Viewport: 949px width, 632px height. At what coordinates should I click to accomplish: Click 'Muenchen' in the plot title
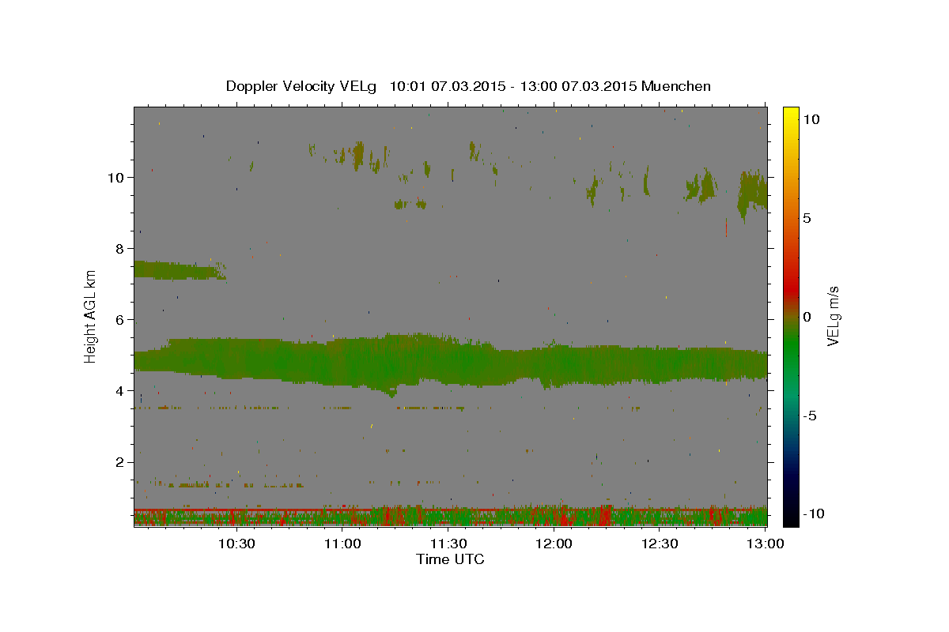676,86
